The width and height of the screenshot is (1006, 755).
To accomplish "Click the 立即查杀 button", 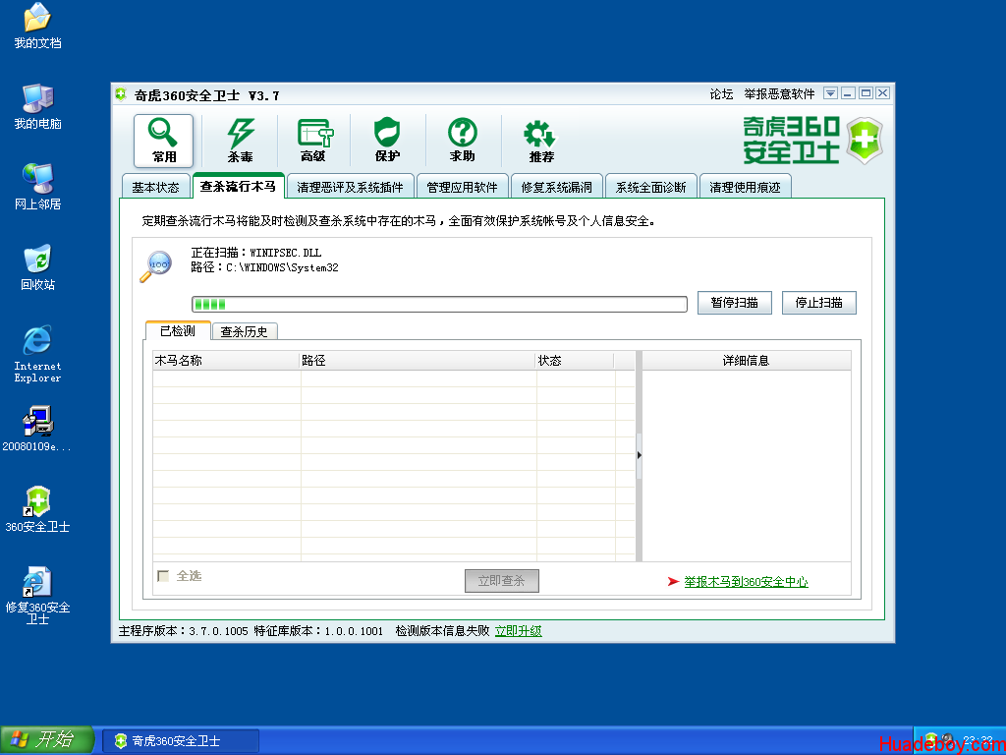I will click(502, 581).
